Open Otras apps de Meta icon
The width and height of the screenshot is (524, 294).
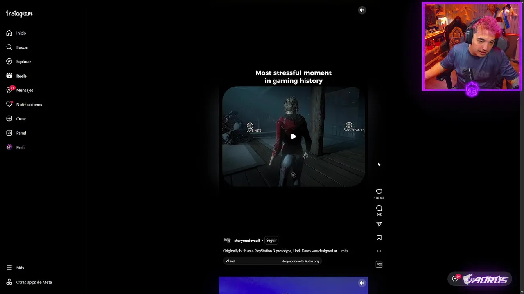(9, 282)
